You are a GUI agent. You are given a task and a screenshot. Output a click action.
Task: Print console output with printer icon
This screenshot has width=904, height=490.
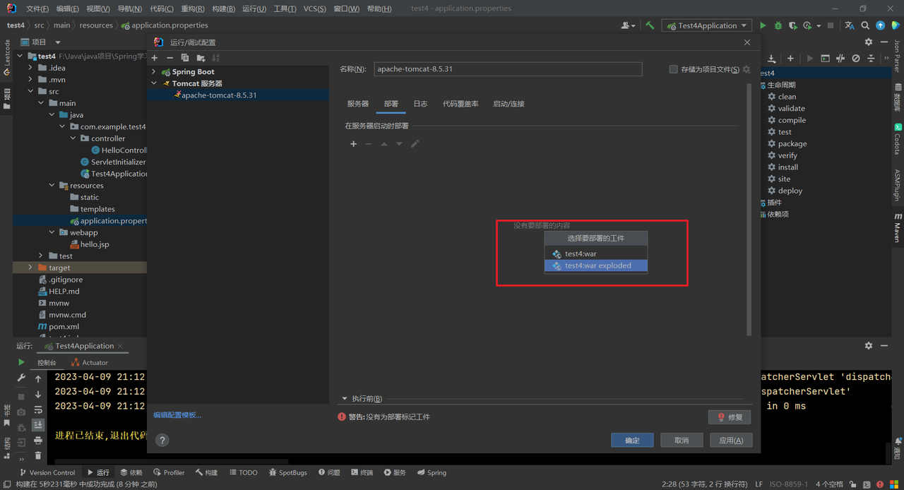coord(38,441)
